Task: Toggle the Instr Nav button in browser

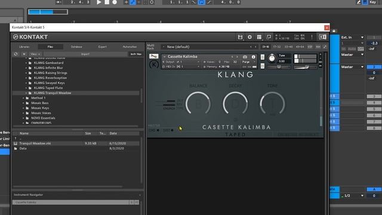Action: tap(136, 54)
